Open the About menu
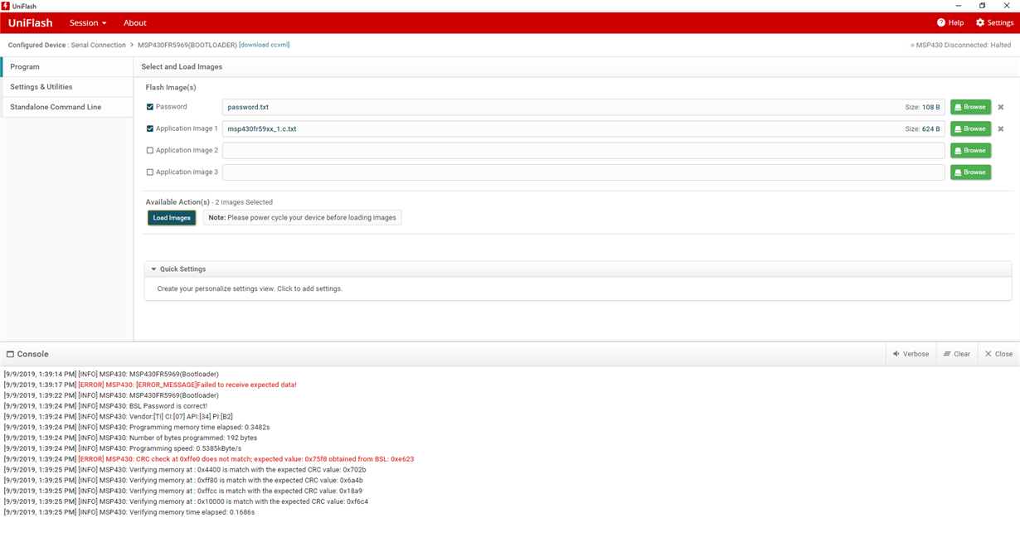This screenshot has width=1020, height=552. click(x=134, y=22)
